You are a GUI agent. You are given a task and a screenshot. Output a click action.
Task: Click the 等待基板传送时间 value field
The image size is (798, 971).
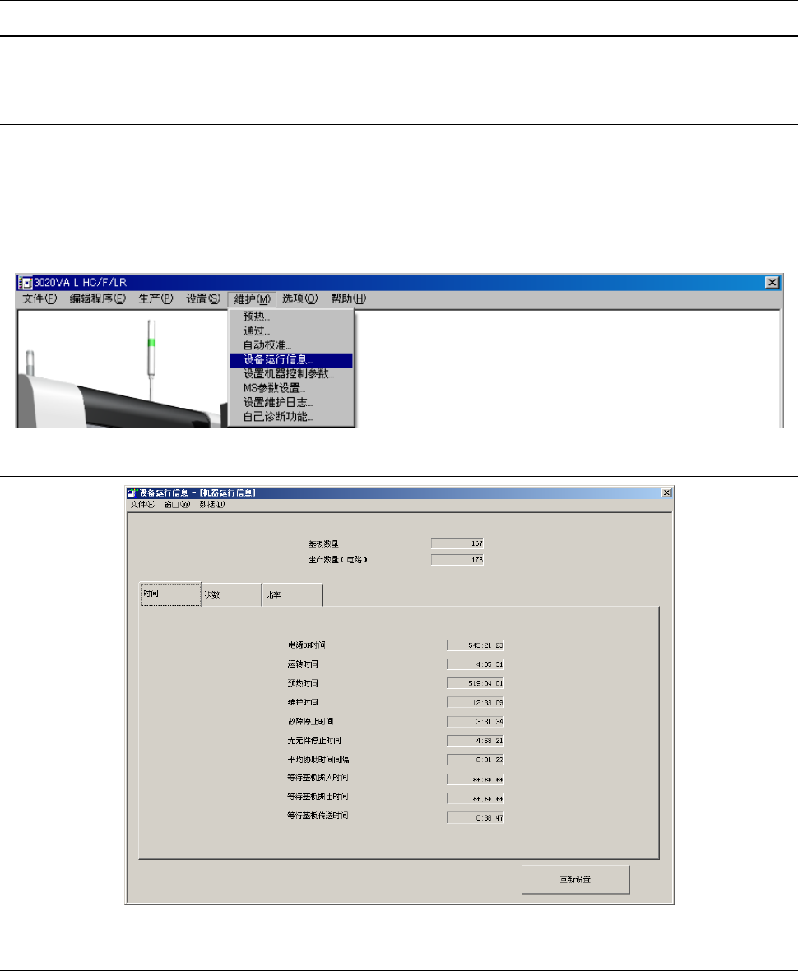click(x=476, y=818)
